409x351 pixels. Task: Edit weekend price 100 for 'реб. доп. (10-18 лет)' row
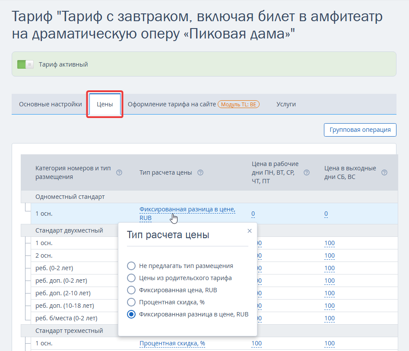pyautogui.click(x=330, y=306)
